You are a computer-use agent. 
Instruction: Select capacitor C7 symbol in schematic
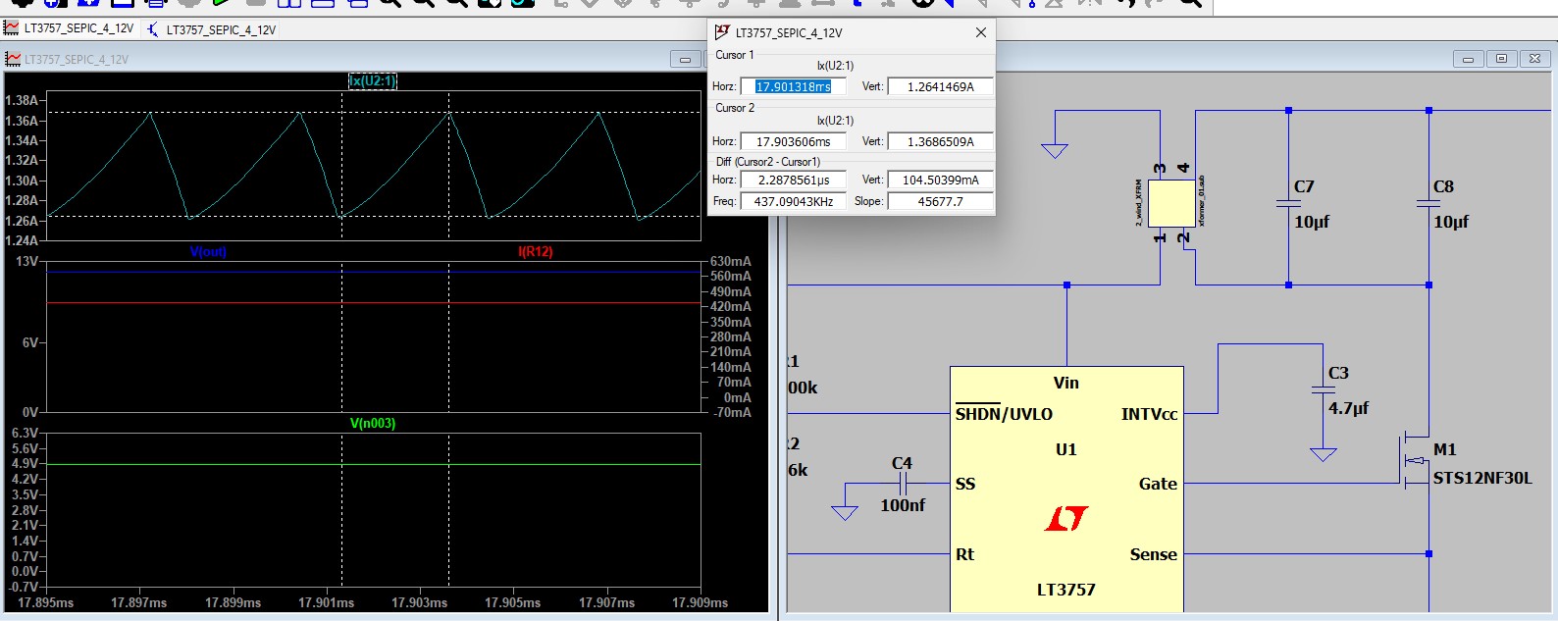(x=1288, y=203)
